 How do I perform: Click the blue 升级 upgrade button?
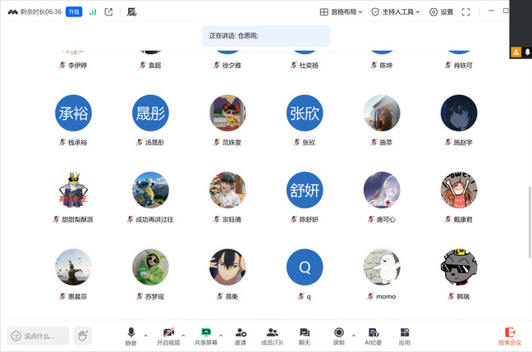(x=74, y=12)
